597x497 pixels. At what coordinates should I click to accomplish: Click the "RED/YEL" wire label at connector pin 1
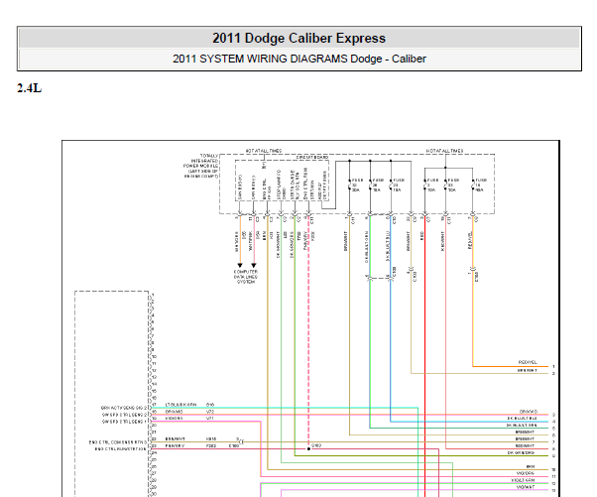click(x=528, y=362)
